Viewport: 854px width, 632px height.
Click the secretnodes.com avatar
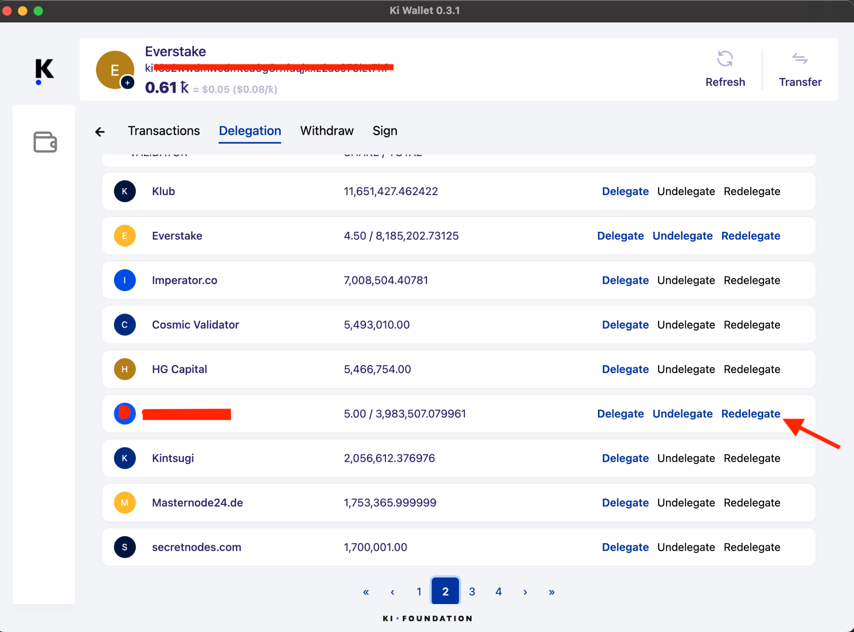coord(125,547)
